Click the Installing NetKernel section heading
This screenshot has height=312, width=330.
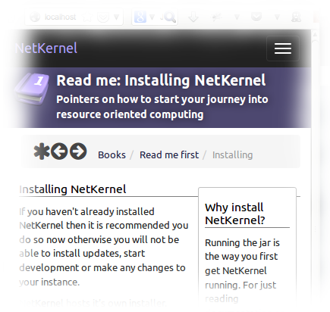coord(73,189)
